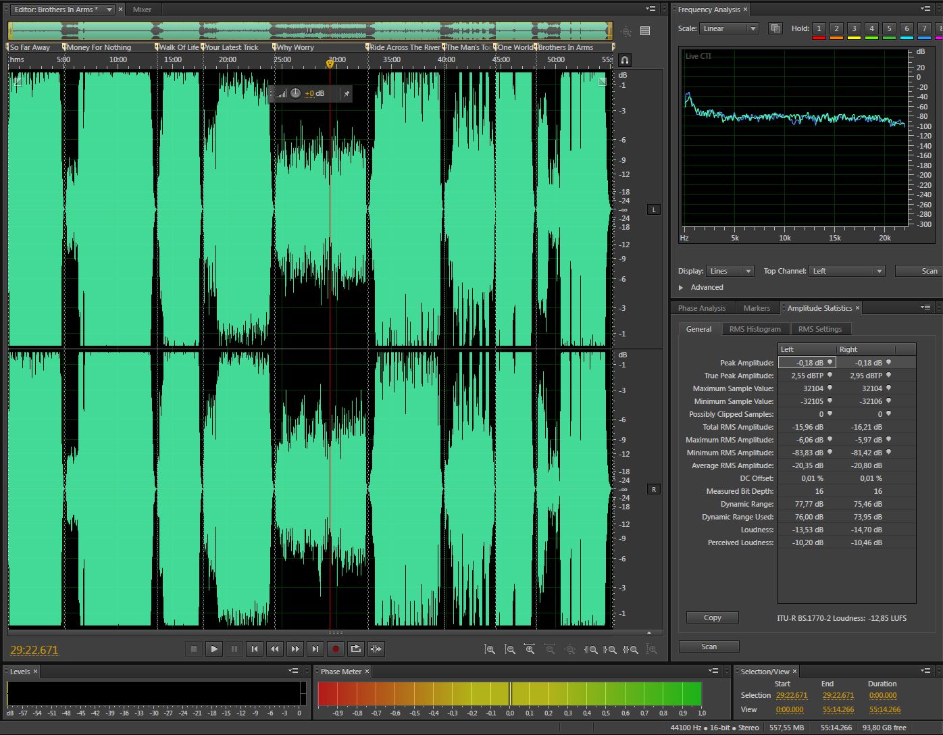The image size is (943, 735).
Task: Open the Display Lines dropdown
Action: click(730, 271)
